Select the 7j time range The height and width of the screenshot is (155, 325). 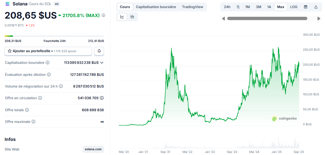click(238, 7)
